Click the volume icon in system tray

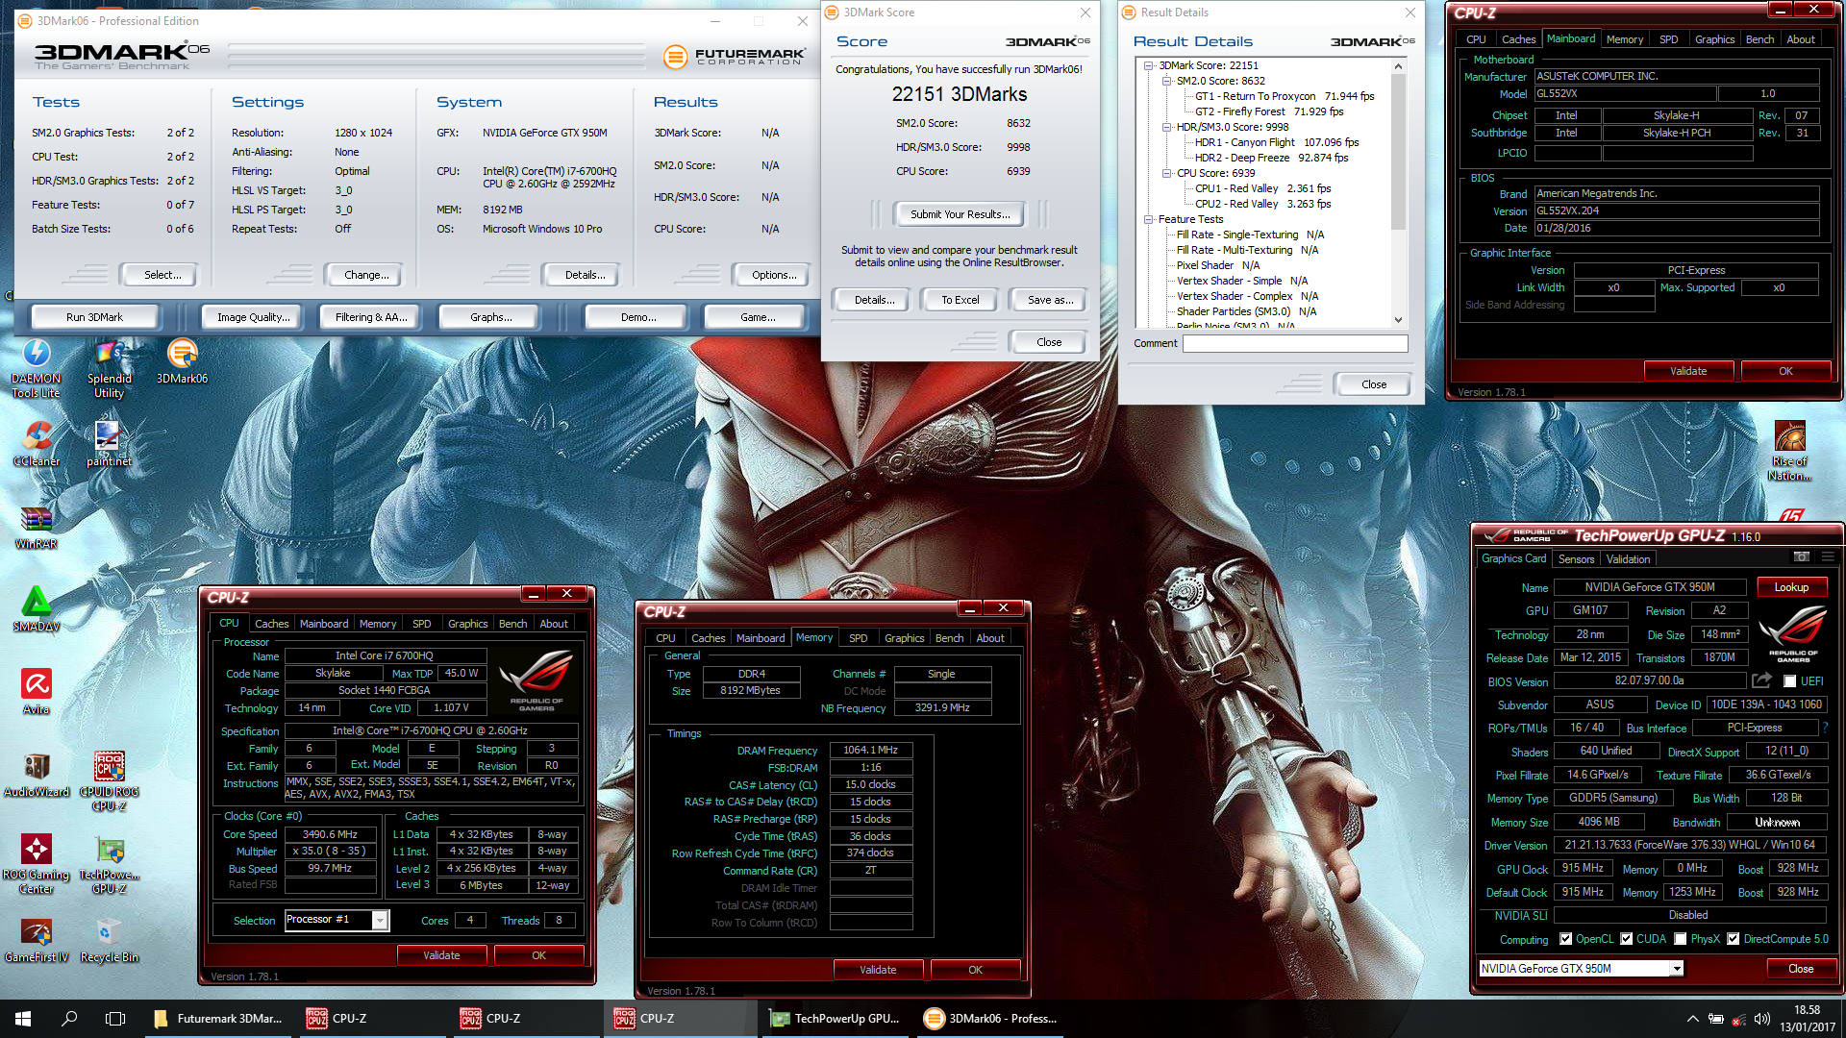click(x=1761, y=1019)
